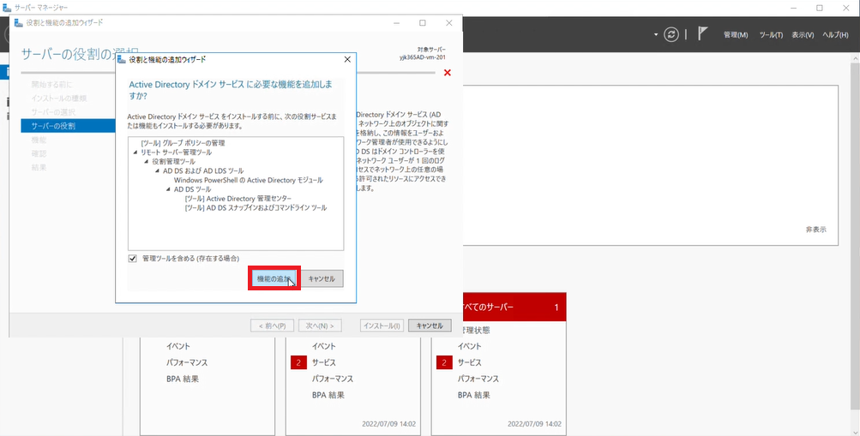Cancel the required features dialog with キャンセル
This screenshot has width=860, height=436.
click(x=322, y=278)
